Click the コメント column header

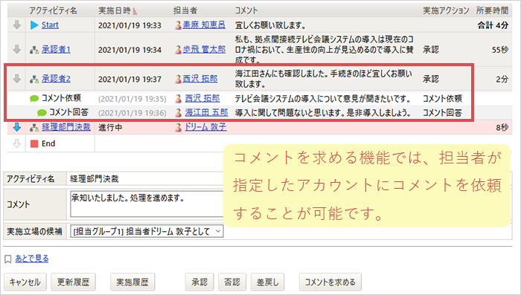(246, 10)
